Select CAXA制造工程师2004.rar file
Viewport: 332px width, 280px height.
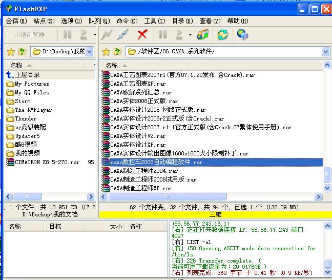click(140, 171)
